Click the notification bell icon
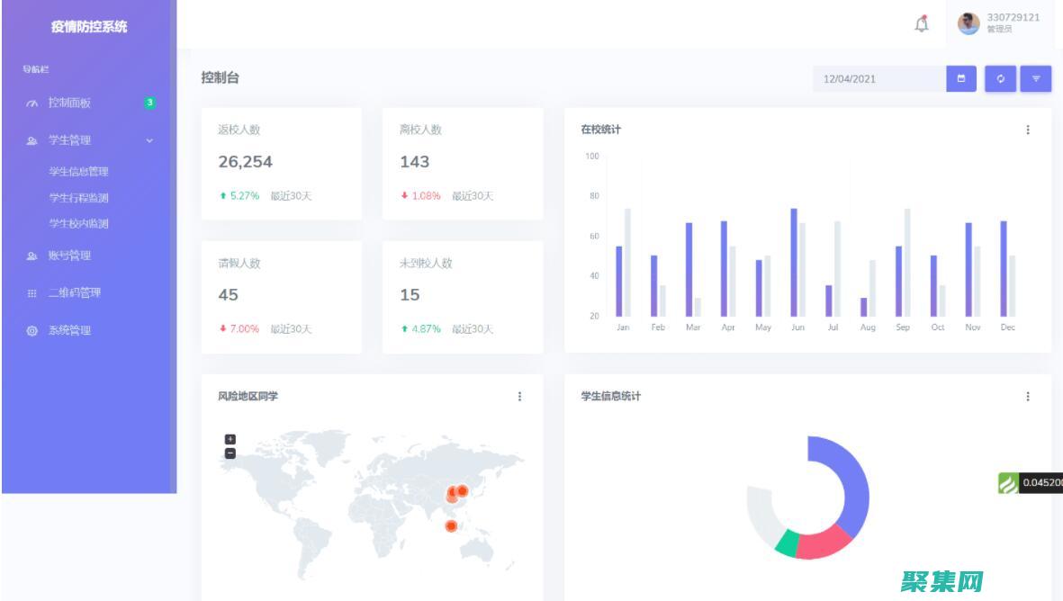Viewport: 1063px width, 601px height. pyautogui.click(x=922, y=24)
